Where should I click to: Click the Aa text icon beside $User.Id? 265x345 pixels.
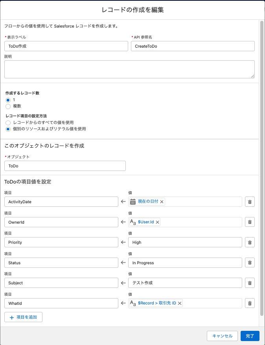[133, 222]
